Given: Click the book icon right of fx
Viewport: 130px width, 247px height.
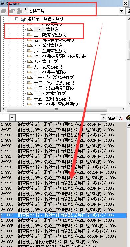Looking at the screenshot, I should click(128, 118).
